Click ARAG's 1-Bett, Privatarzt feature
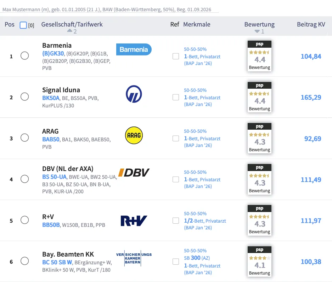Screen dimensions: 332x282 coord(202,139)
